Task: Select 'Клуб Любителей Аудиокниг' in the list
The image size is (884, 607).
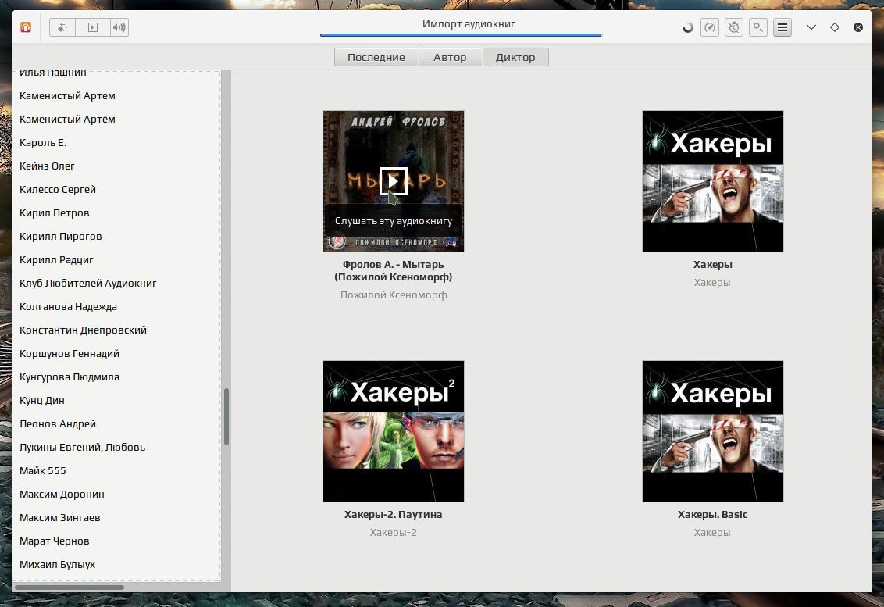Action: coord(116,284)
